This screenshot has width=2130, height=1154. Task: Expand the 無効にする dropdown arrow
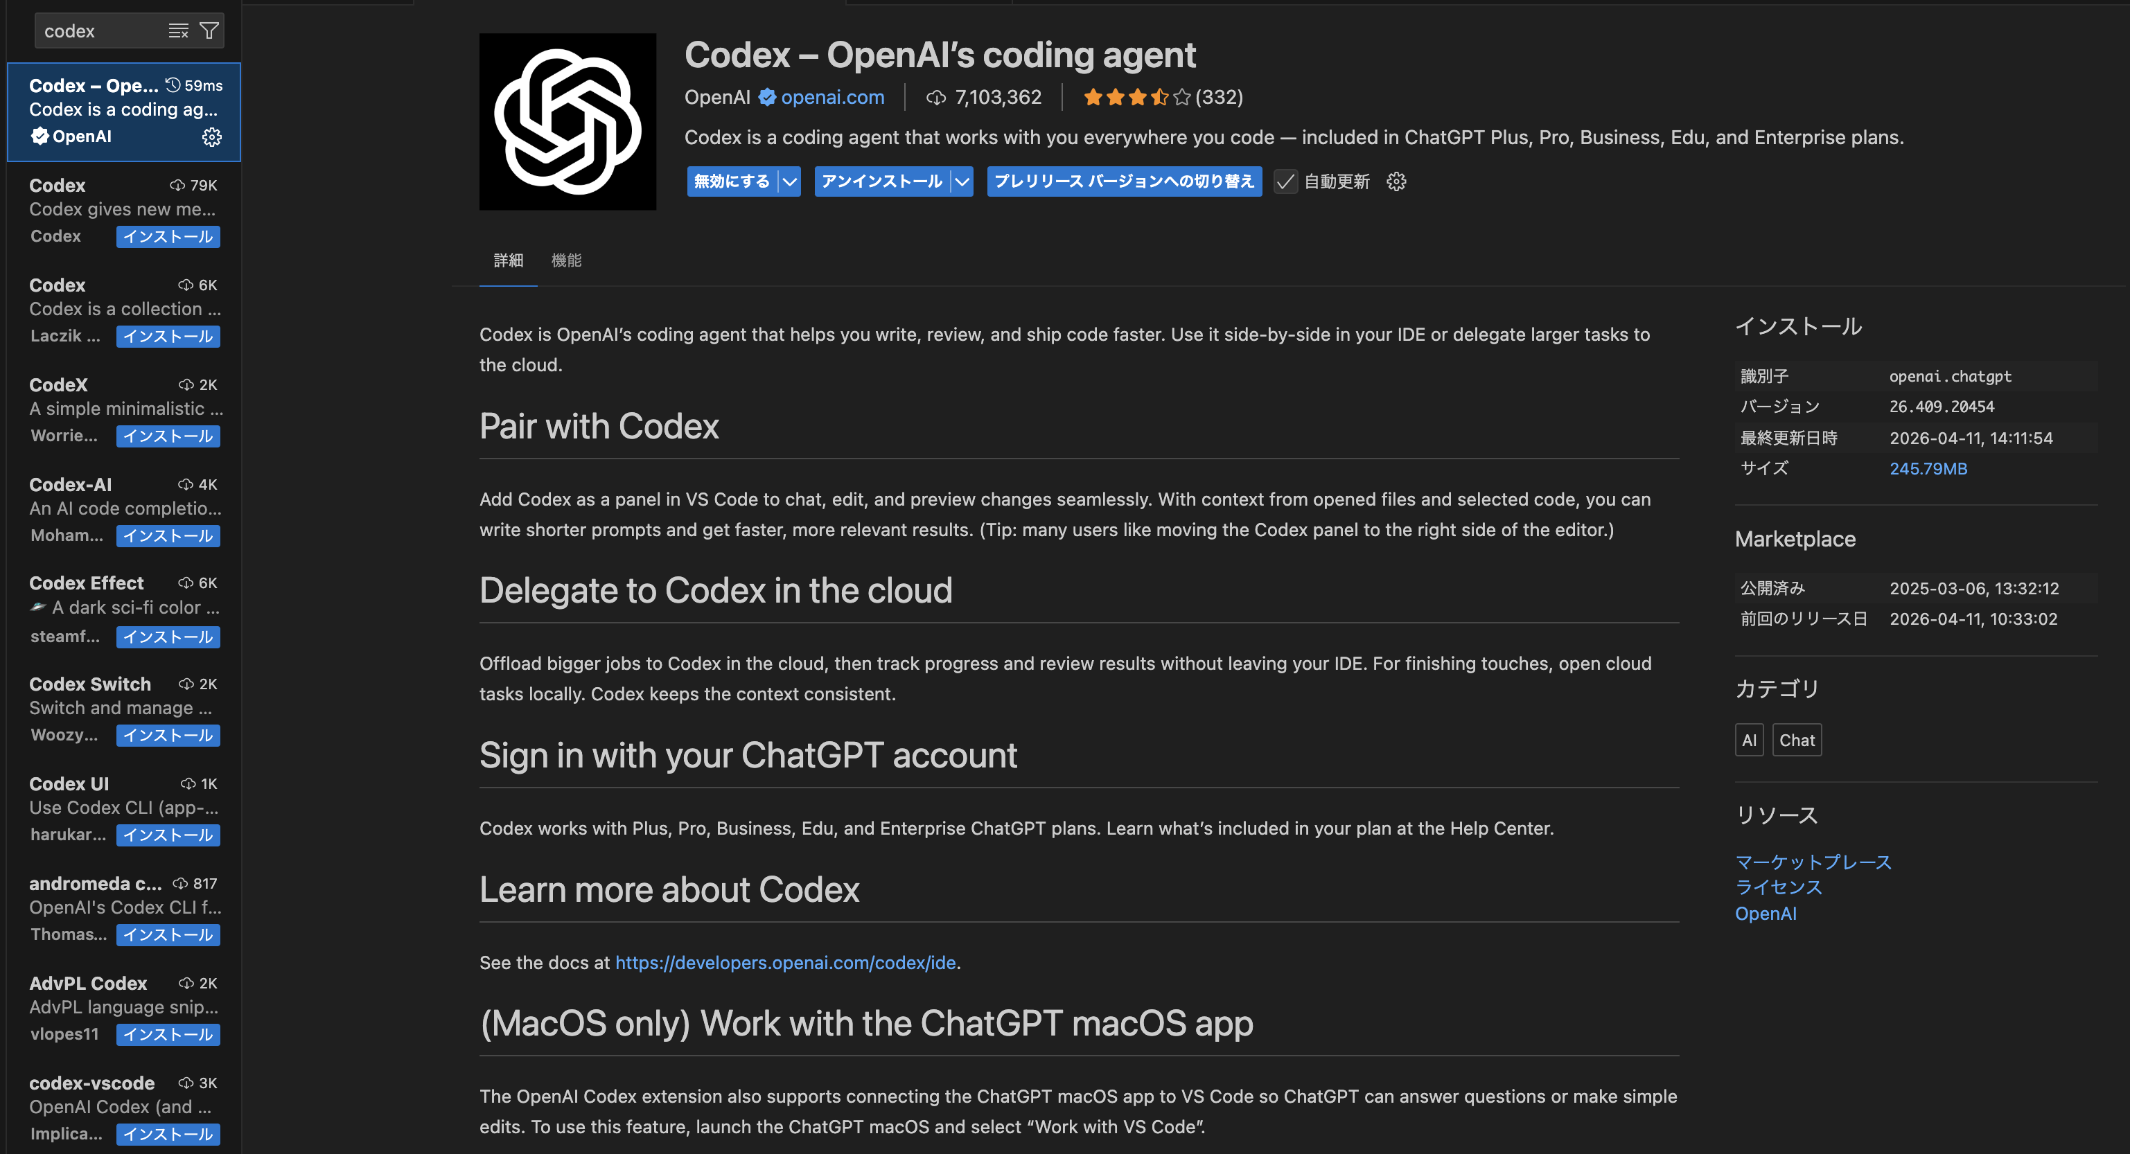[790, 182]
